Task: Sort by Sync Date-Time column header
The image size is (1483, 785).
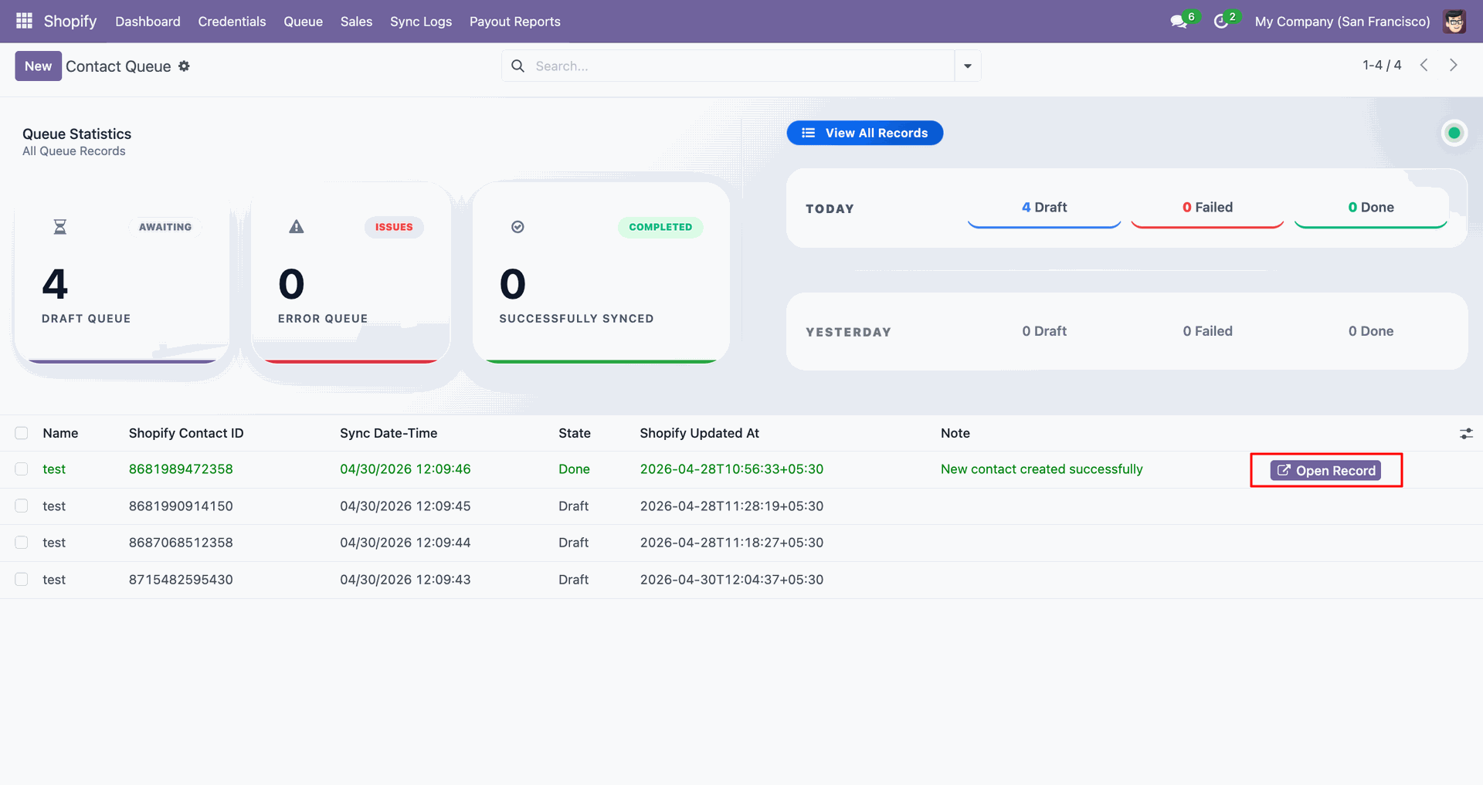Action: [x=389, y=433]
